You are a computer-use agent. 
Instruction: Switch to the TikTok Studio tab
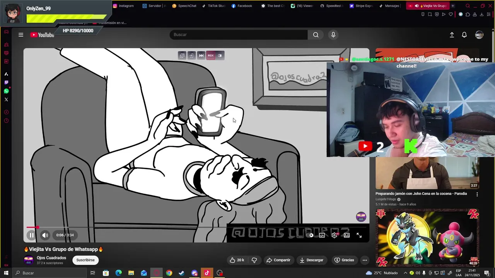214,6
